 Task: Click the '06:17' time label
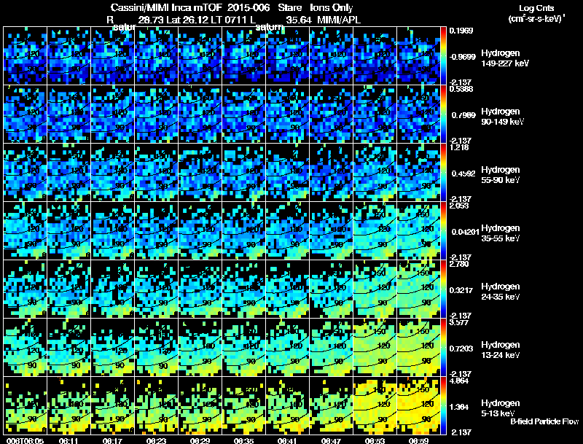tap(113, 440)
